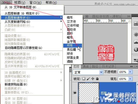The height and width of the screenshot is (104, 138).
Task: Open the Histogram panel icon
Action: (x=136, y=42)
